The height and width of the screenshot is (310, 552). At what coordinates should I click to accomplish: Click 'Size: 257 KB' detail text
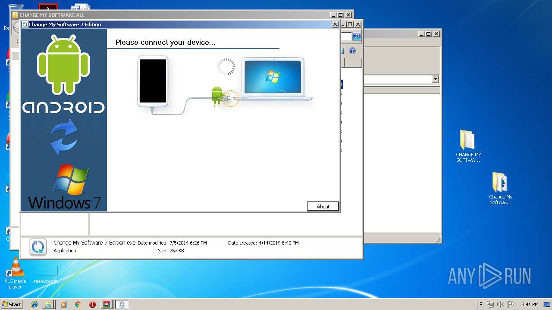click(171, 251)
